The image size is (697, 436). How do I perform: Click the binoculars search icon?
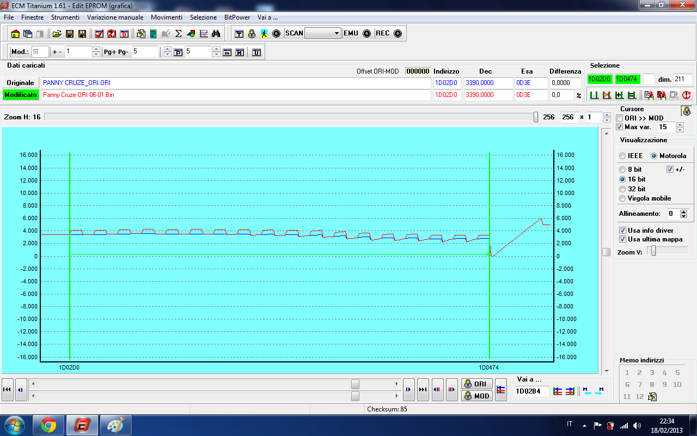click(216, 34)
